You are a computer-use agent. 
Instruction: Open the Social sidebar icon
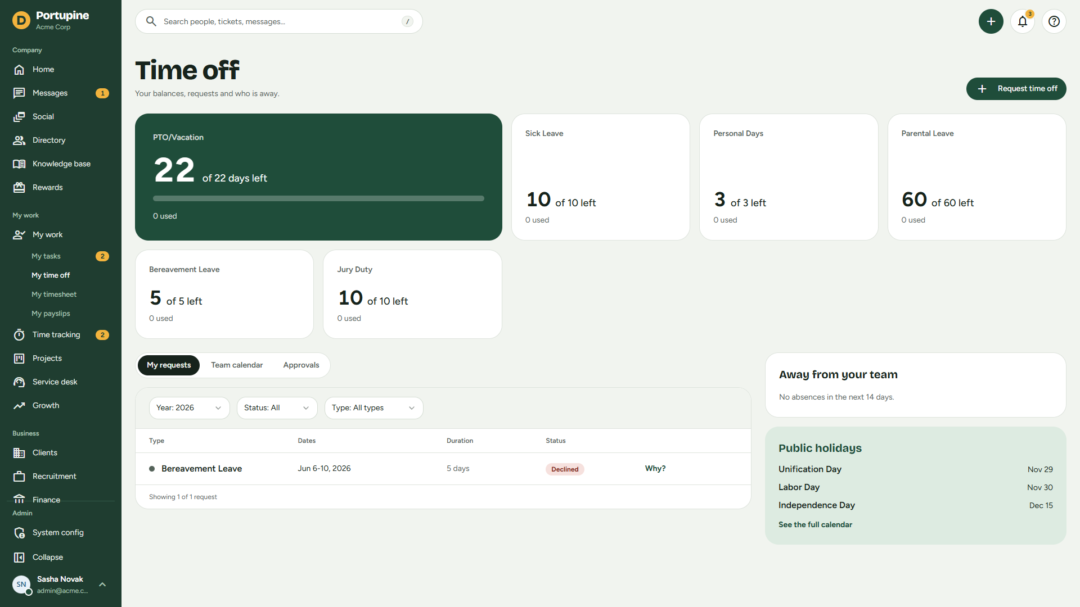click(19, 117)
